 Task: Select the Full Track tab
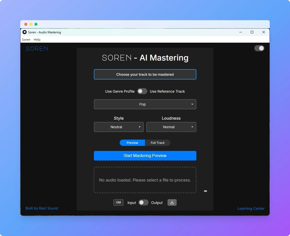click(x=157, y=143)
